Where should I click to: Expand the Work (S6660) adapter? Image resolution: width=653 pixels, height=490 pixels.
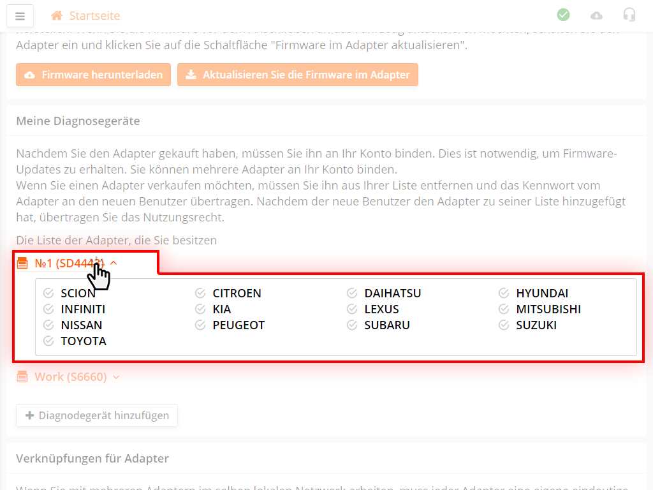click(70, 376)
